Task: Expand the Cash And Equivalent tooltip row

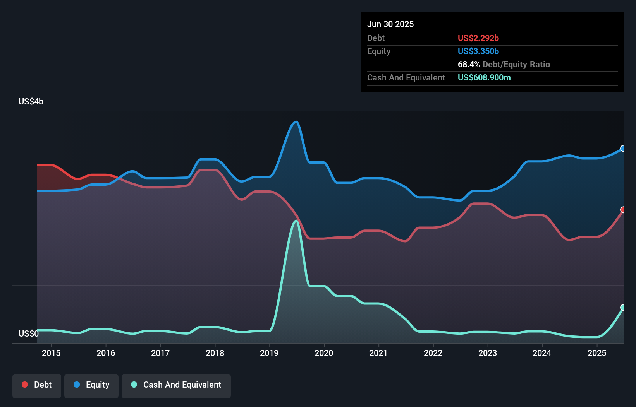Action: [406, 77]
